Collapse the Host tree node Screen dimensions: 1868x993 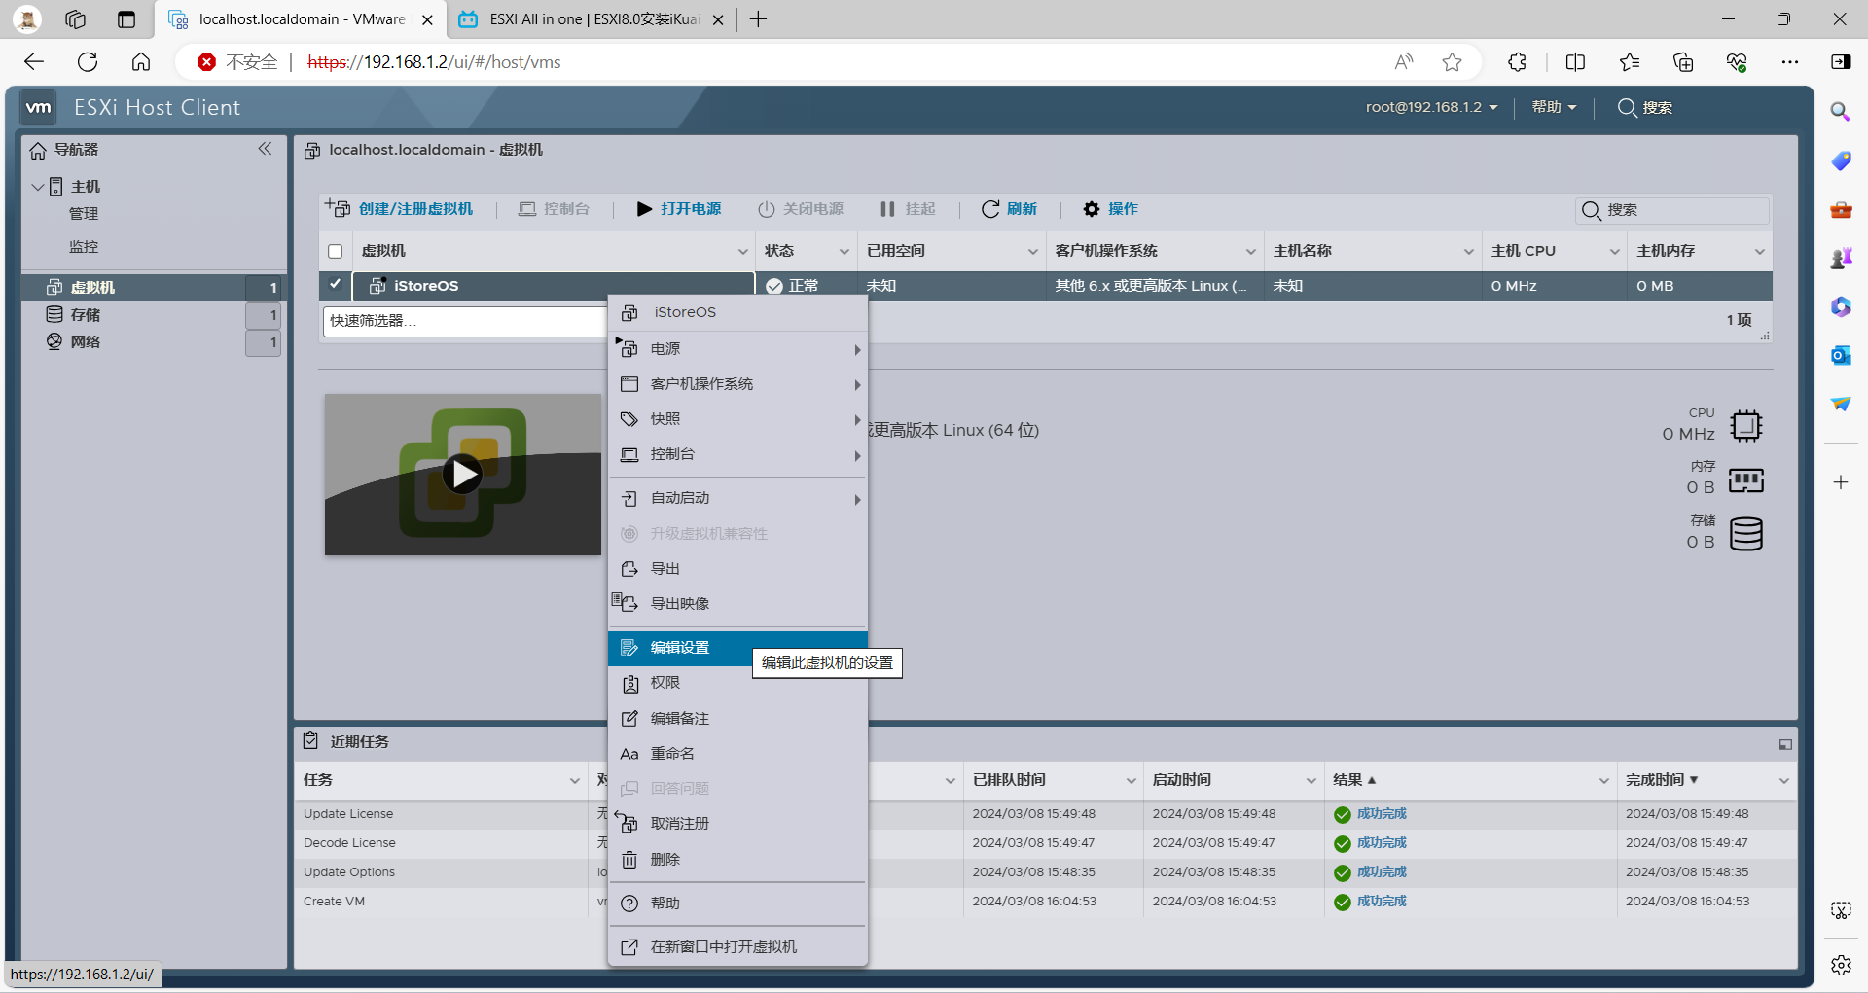(38, 186)
